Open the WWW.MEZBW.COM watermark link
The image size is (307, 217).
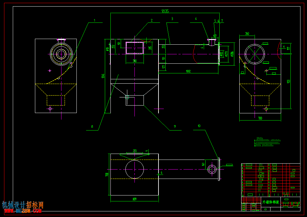(x=23, y=211)
